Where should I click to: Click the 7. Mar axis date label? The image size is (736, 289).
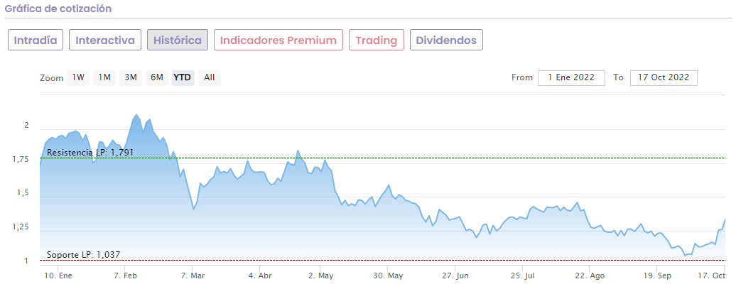[192, 276]
